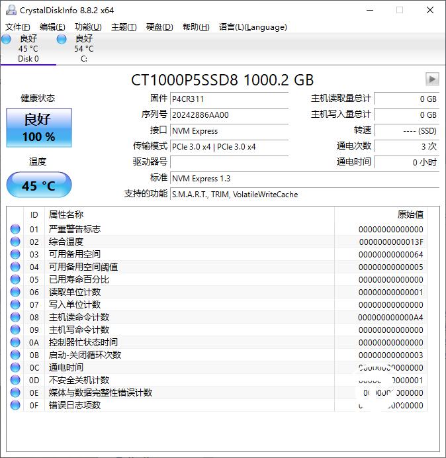Click status orb for attribute 01 严重警告标志
This screenshot has height=458, width=446.
[x=15, y=229]
